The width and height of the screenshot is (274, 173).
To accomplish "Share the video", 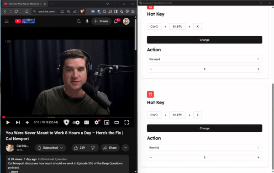I will click(110, 148).
